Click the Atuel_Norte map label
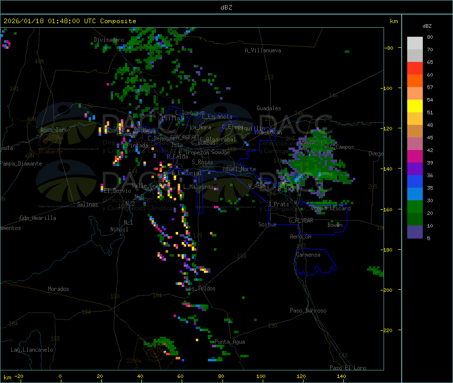The image size is (453, 383). [239, 169]
